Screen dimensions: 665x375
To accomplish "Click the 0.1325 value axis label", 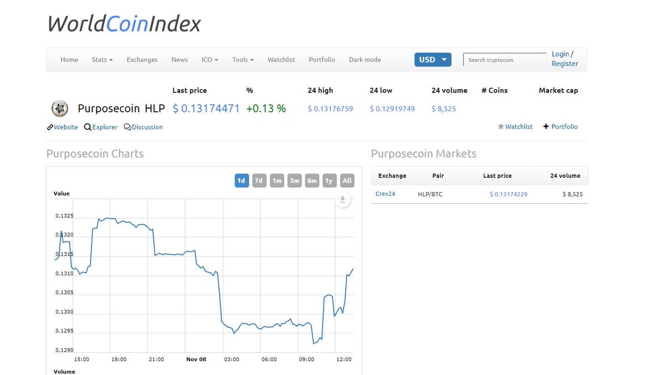I will [64, 216].
